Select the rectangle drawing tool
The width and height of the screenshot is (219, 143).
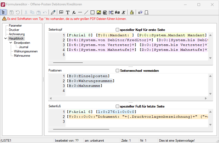click(93, 12)
